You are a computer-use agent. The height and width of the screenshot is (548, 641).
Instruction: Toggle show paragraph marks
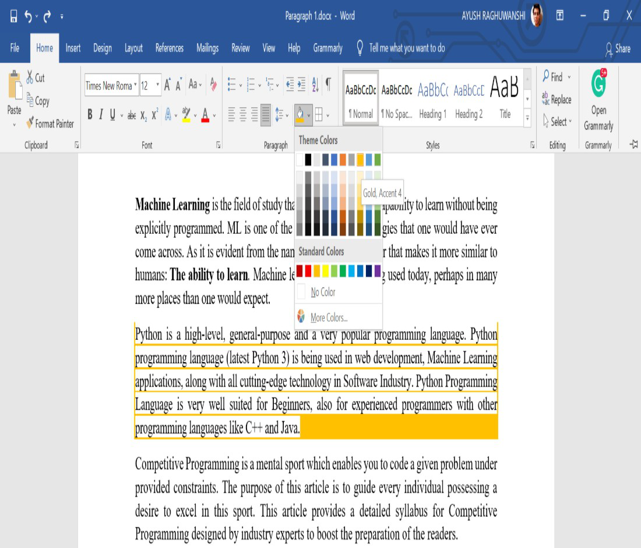[x=328, y=85]
